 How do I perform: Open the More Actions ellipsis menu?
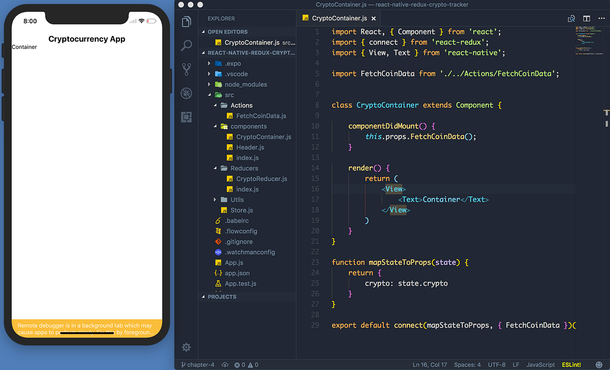pos(602,18)
